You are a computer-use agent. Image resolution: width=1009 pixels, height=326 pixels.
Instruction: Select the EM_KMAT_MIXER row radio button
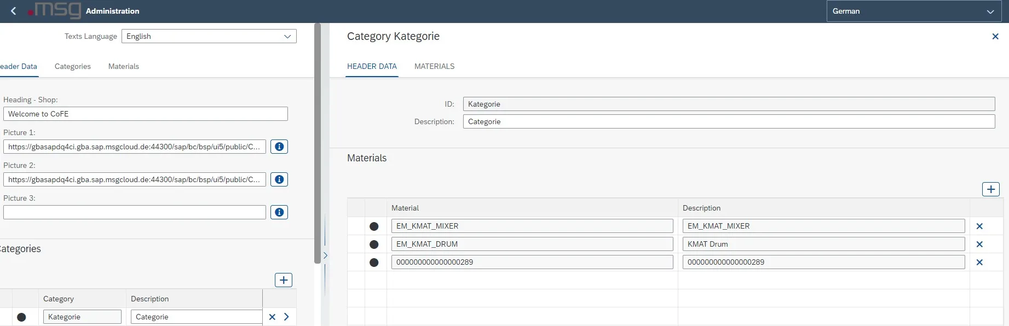374,226
